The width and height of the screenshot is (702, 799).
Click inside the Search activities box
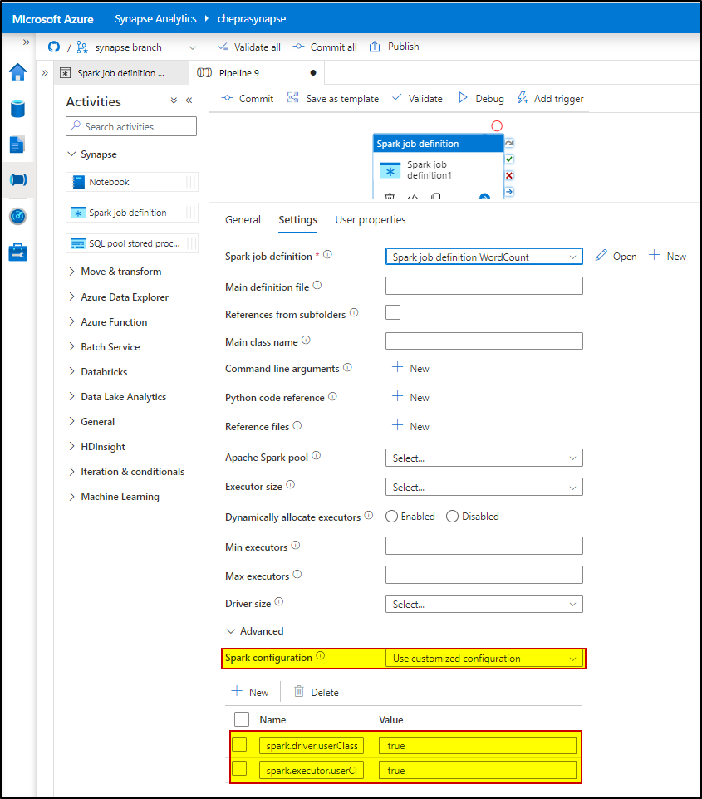tap(131, 126)
